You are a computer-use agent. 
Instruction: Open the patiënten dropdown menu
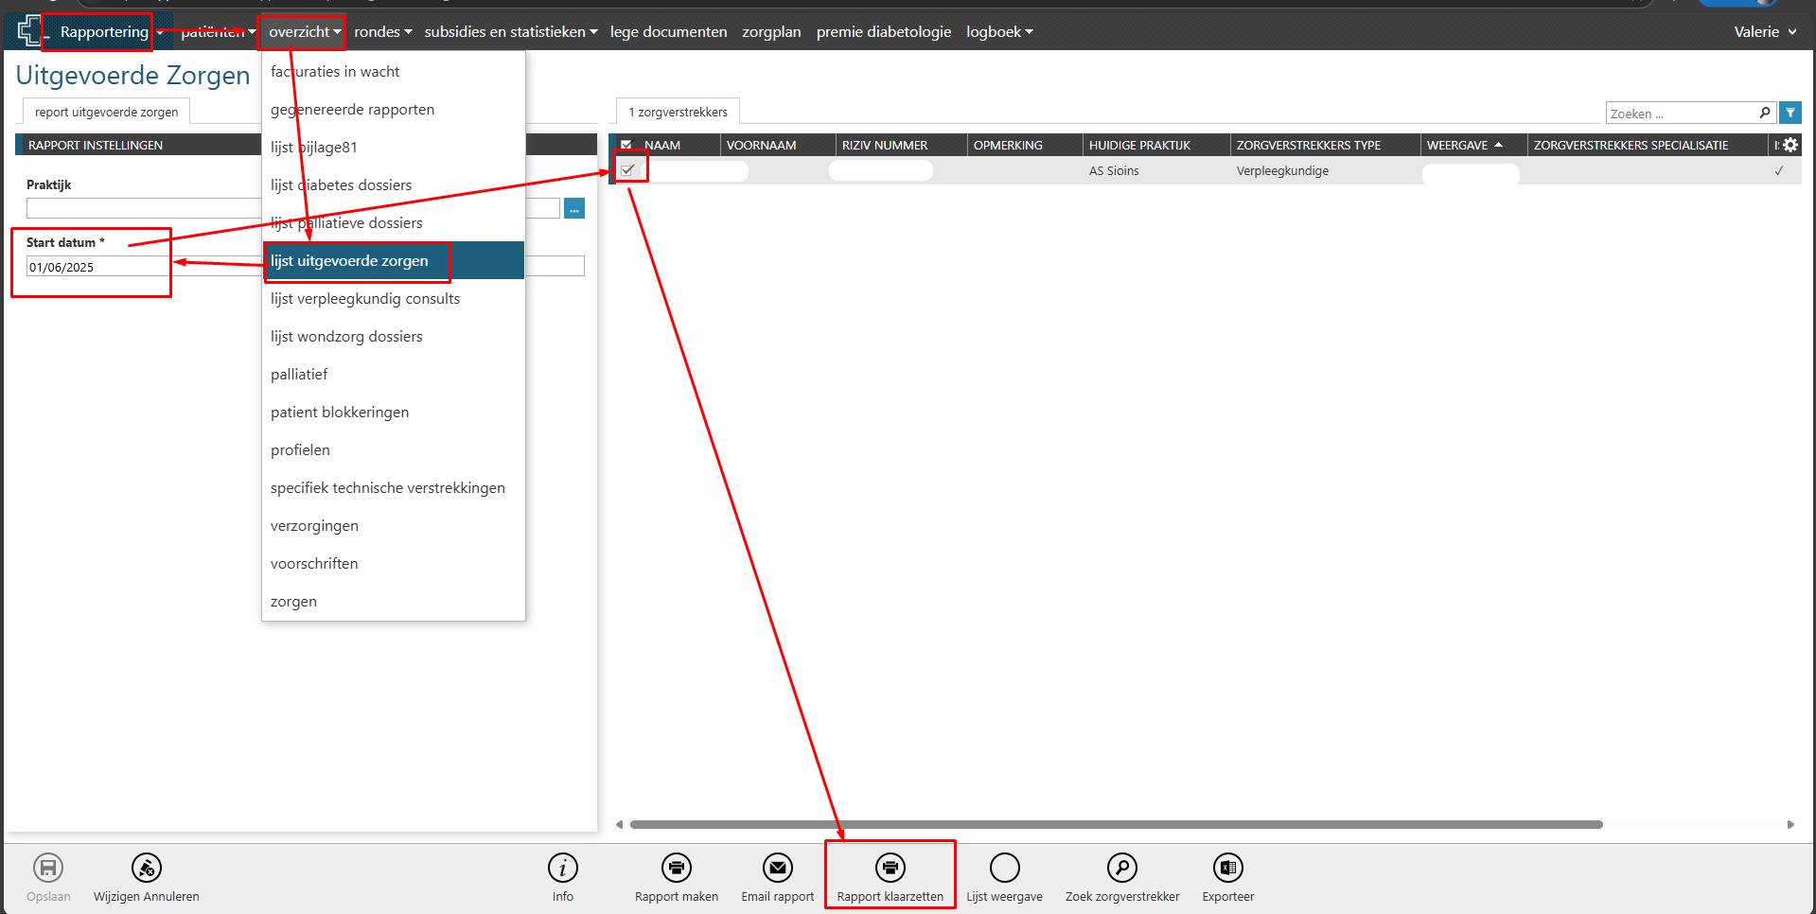[x=219, y=32]
